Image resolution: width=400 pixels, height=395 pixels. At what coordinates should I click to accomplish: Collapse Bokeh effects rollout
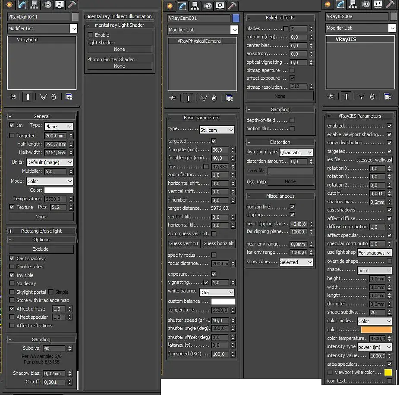(x=280, y=18)
